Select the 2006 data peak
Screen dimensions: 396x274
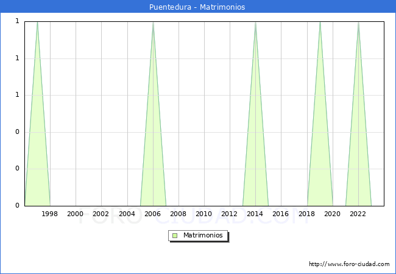coord(153,23)
